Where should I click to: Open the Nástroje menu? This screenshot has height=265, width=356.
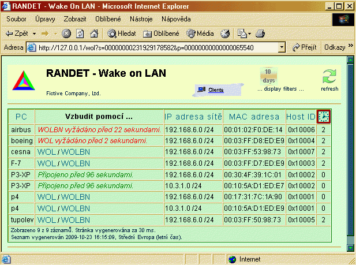[x=141, y=19]
